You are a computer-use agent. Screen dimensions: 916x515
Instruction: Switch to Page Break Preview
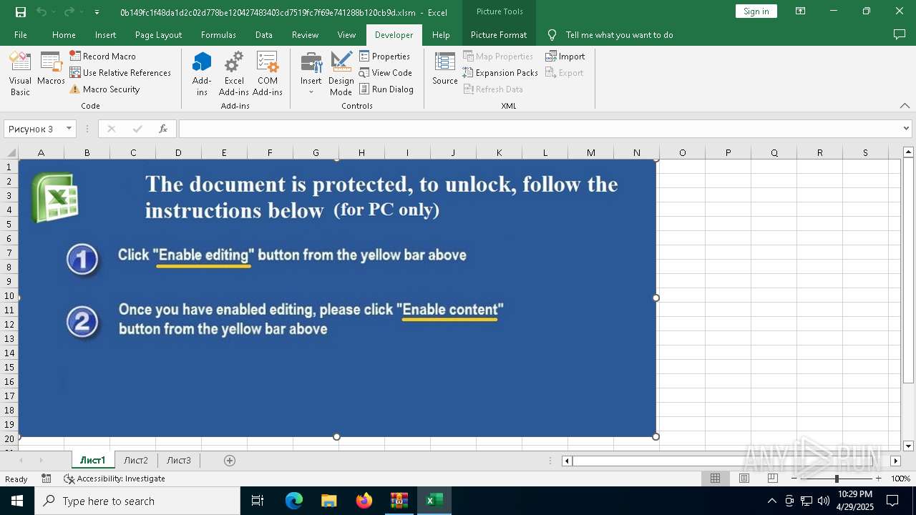pyautogui.click(x=772, y=479)
